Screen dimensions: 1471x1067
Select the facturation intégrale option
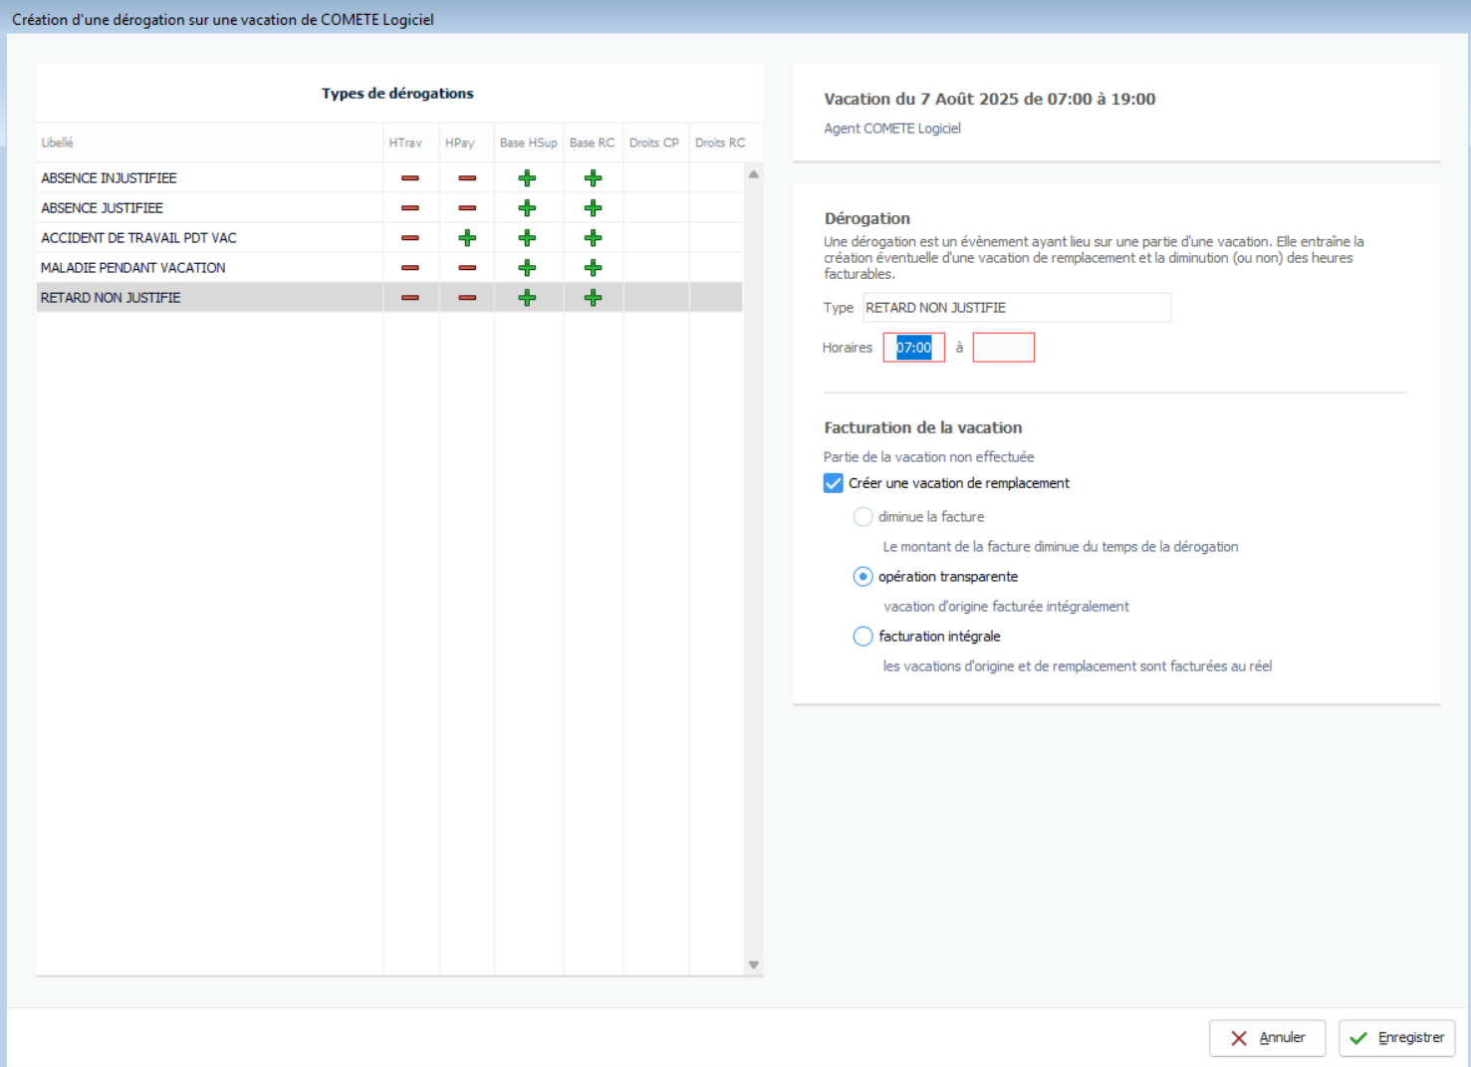pos(863,637)
